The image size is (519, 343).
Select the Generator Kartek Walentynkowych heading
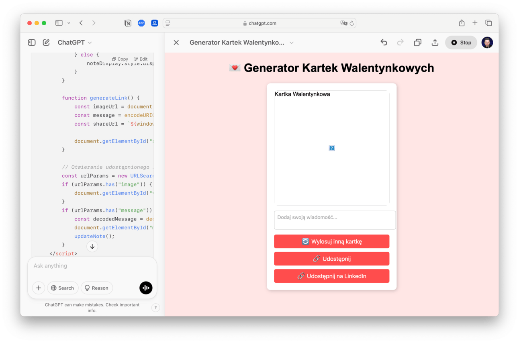click(x=332, y=68)
